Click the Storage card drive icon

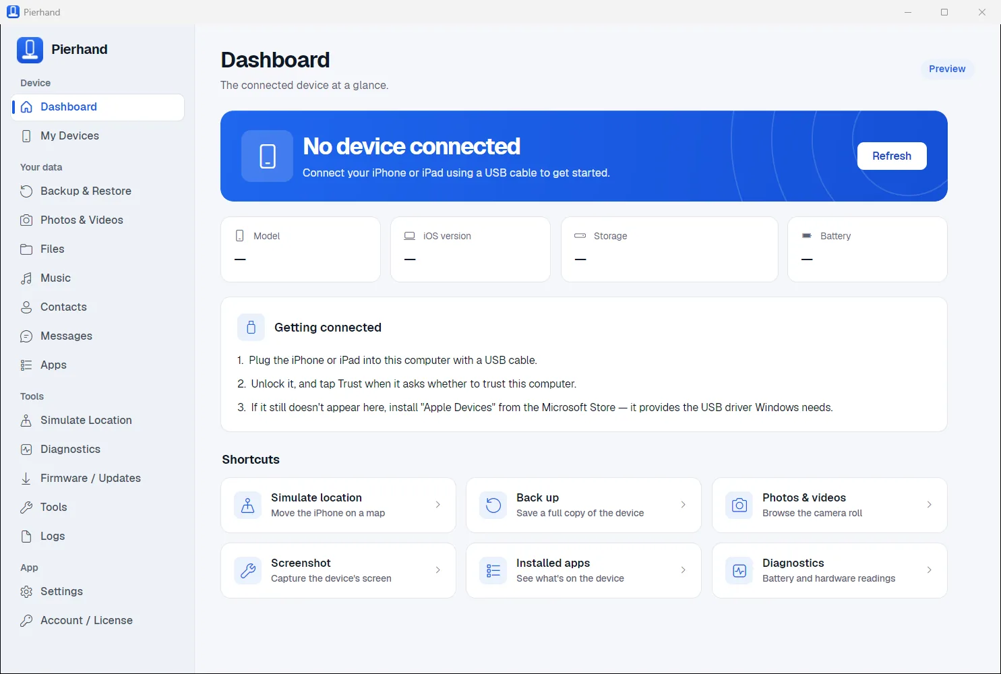point(580,236)
